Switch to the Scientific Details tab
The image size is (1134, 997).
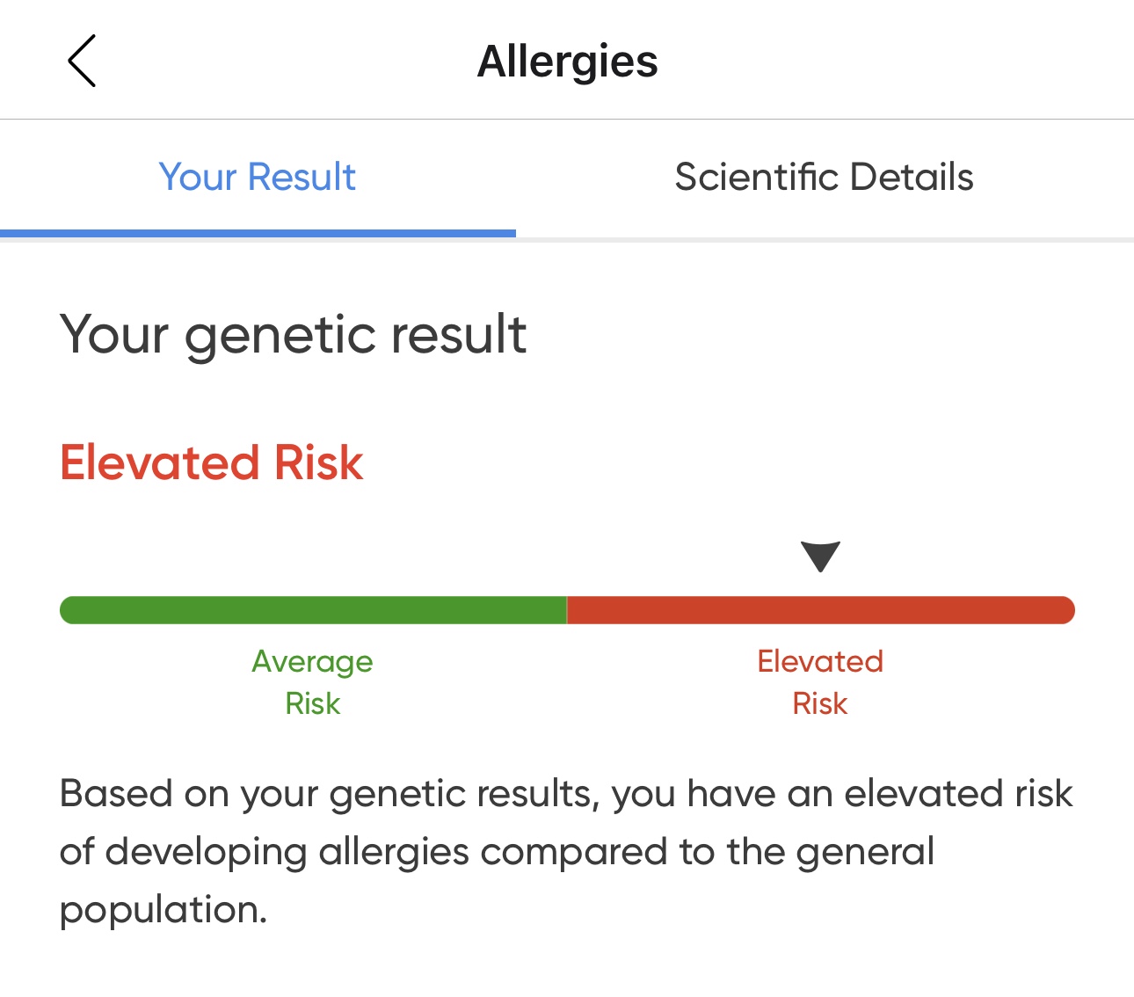click(x=824, y=178)
